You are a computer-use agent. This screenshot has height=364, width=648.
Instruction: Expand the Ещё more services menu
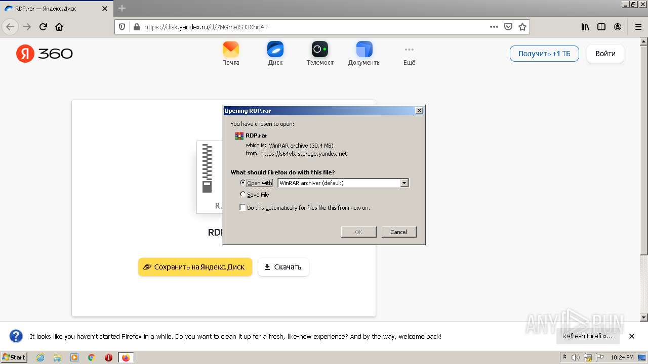409,54
